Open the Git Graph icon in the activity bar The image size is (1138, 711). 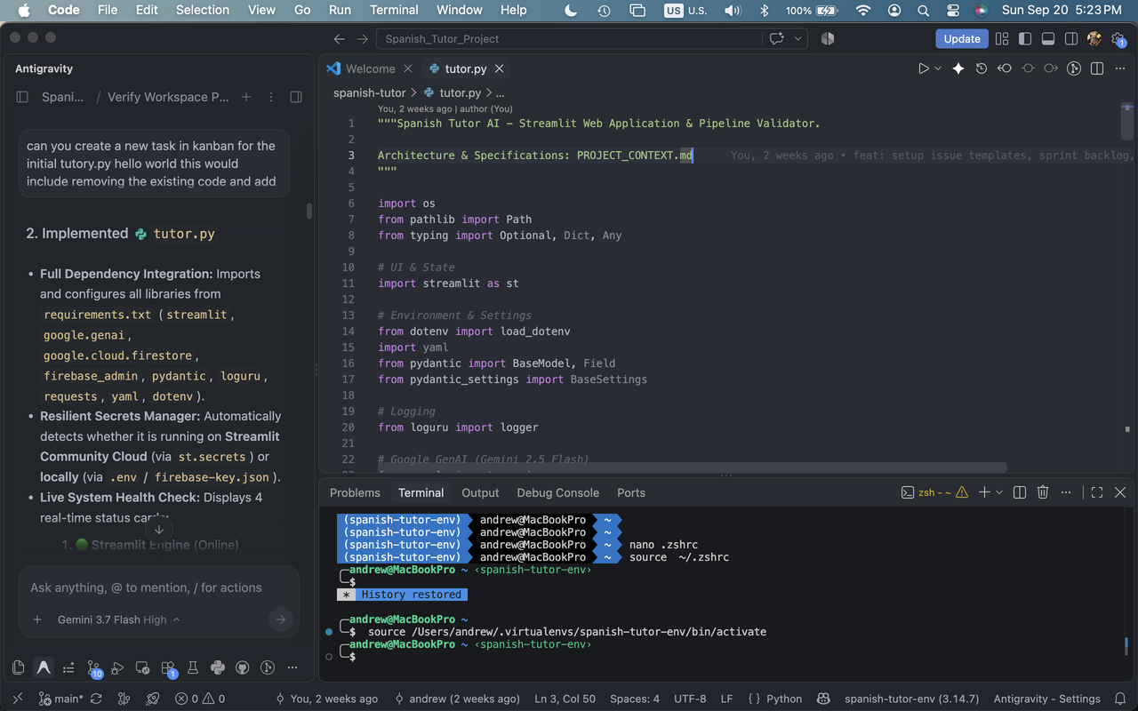(268, 667)
